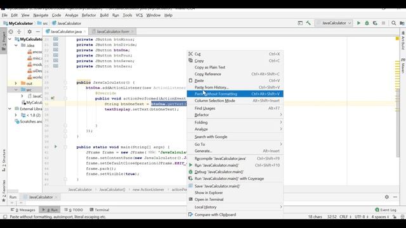
Task: Start the debugger using the bug icon
Action: coord(367,23)
